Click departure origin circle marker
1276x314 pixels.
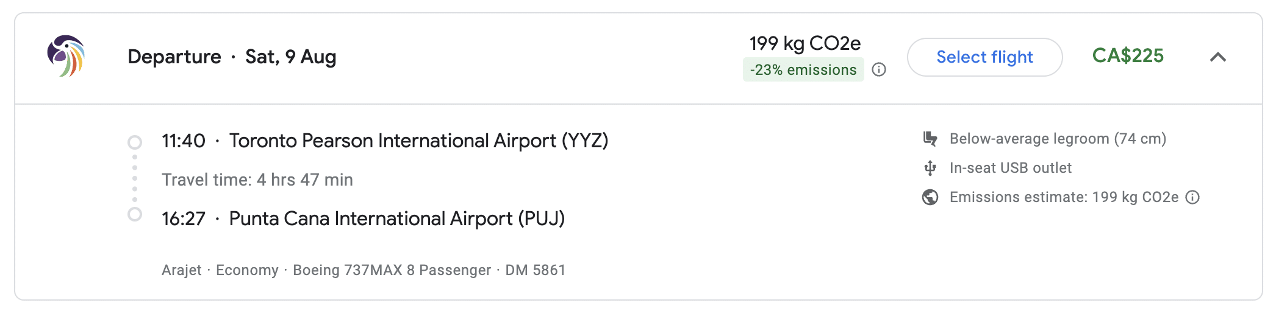coord(135,142)
